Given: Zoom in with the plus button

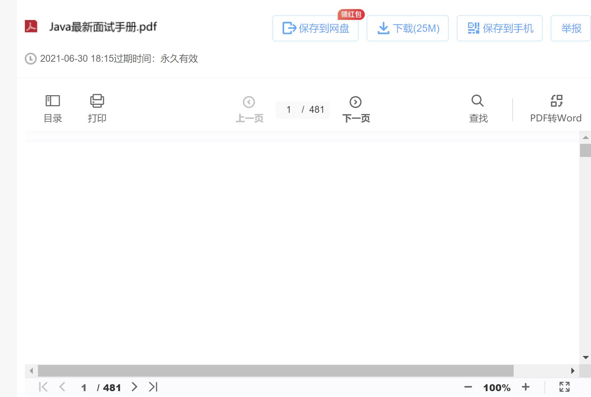Looking at the screenshot, I should point(525,387).
